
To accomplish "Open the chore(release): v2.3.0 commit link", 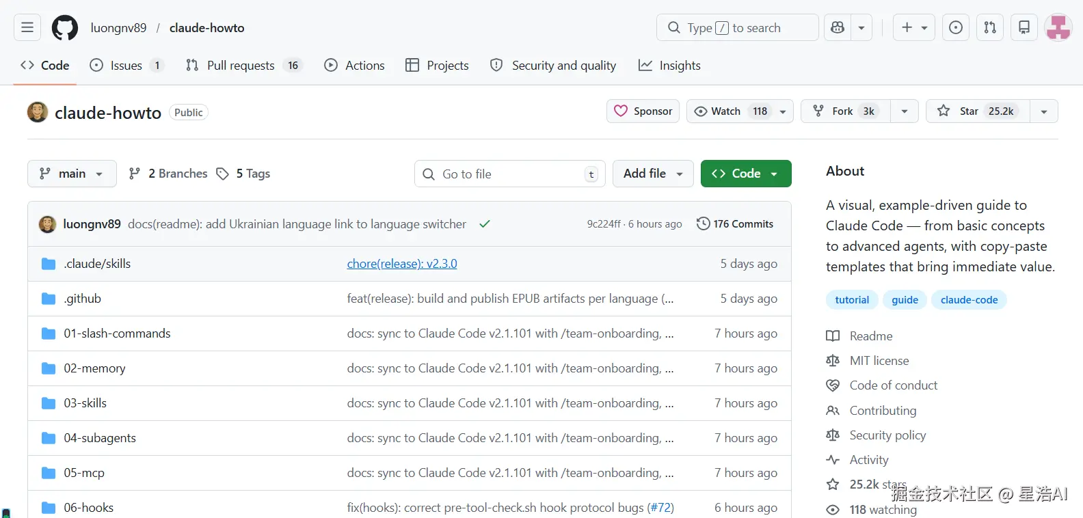I will click(x=402, y=264).
